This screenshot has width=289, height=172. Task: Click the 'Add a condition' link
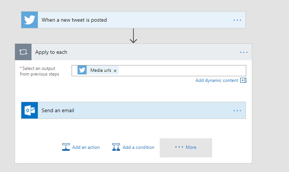point(138,147)
